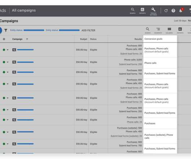191x159 pixels.
Task: Click the Conversion goals column header
Action: coord(154,39)
